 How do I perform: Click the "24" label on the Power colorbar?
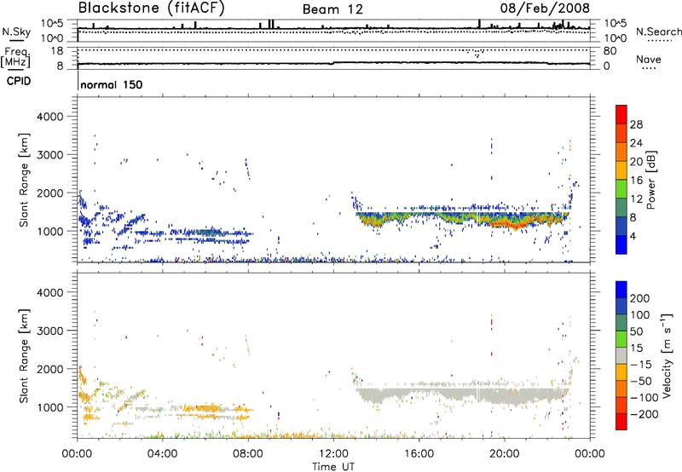[636, 143]
